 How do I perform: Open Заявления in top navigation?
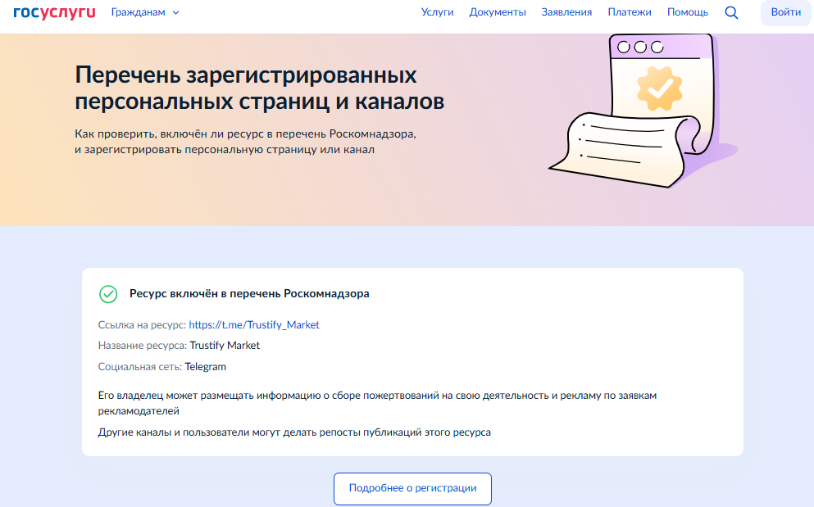[566, 12]
